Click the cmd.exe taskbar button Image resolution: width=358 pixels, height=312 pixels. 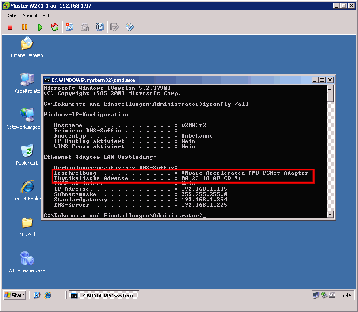coord(104,295)
